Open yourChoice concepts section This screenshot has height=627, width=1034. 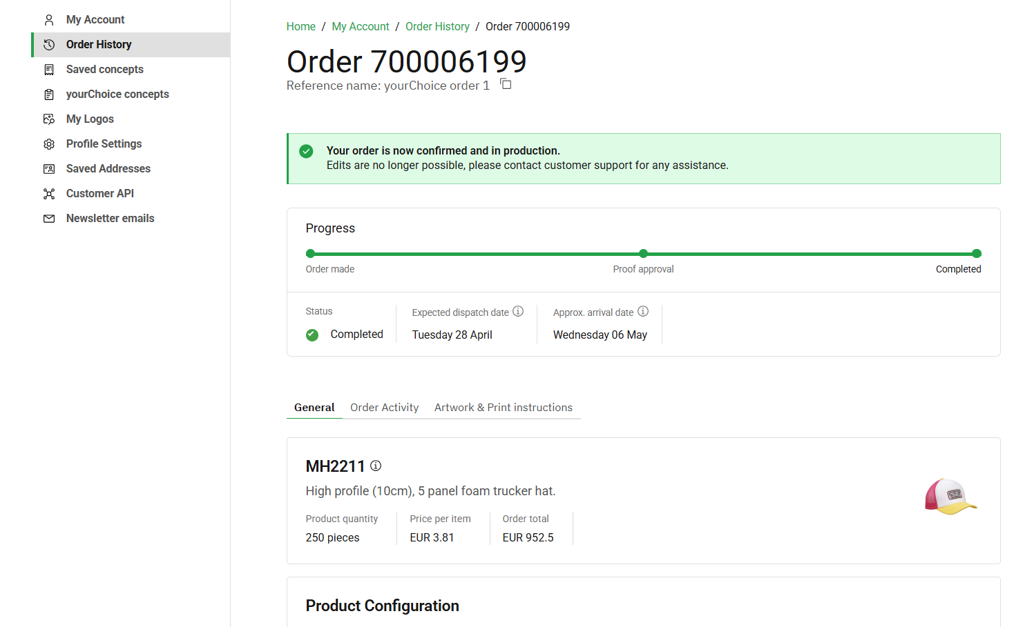[x=117, y=94]
